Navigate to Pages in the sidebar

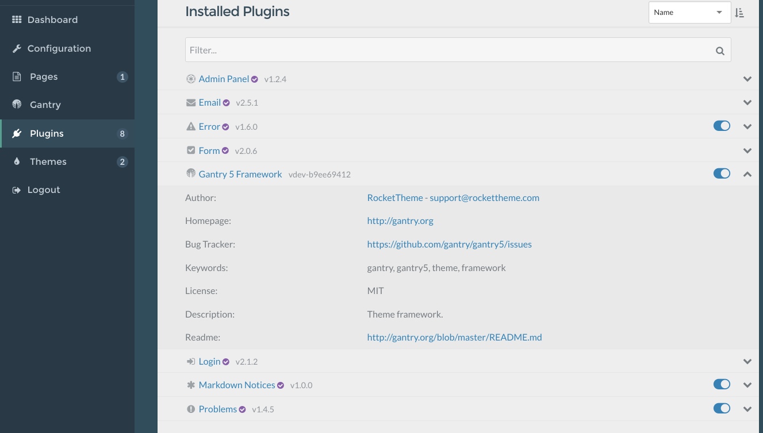43,76
